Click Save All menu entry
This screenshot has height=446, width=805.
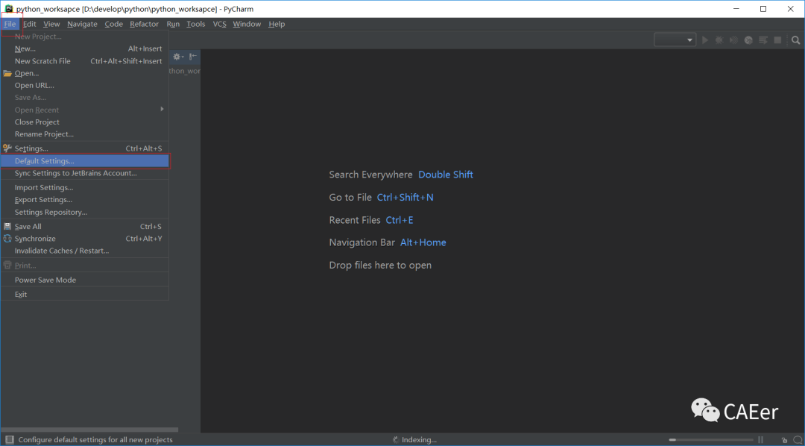[x=85, y=227]
